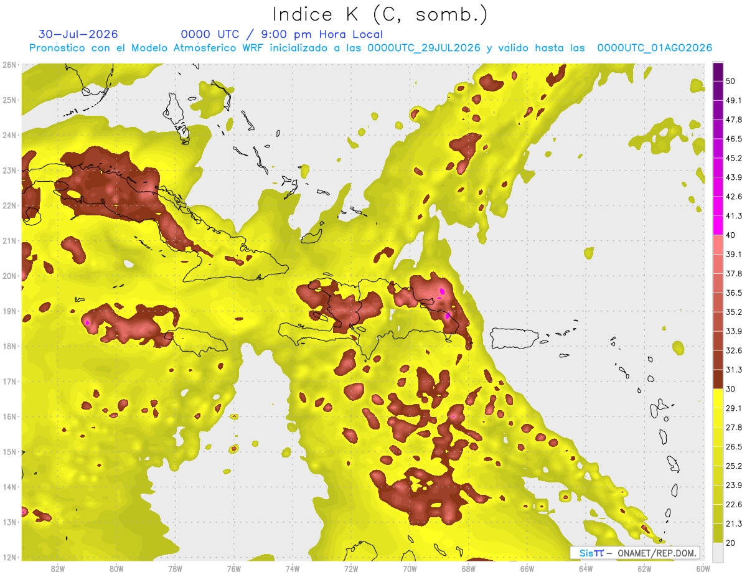Click the "29.1" color bar label
Screen dimensions: 747x577
(734, 408)
